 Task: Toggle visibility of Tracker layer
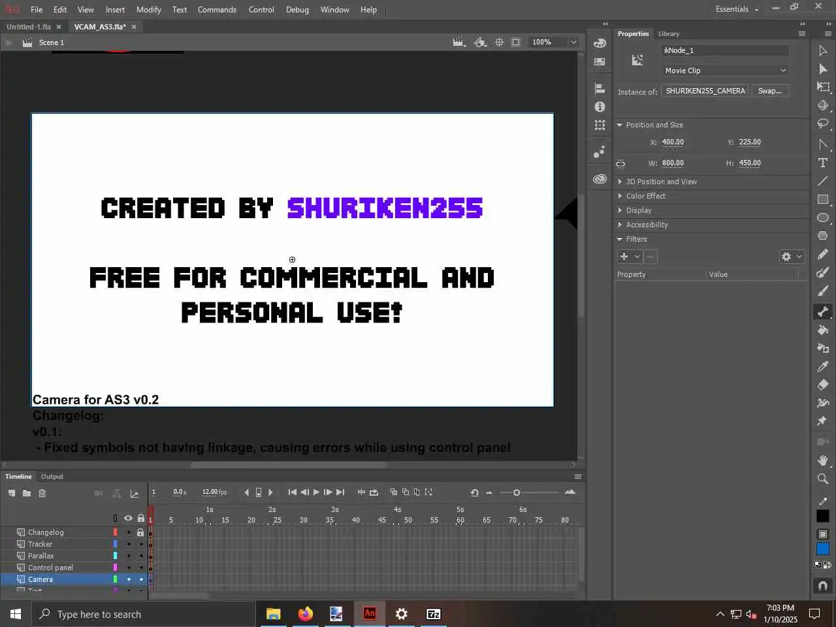click(x=129, y=544)
